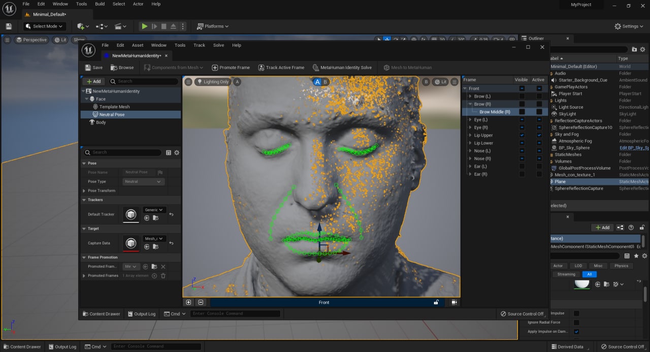Click the green Play button in main toolbar
This screenshot has width=650, height=352.
click(145, 26)
